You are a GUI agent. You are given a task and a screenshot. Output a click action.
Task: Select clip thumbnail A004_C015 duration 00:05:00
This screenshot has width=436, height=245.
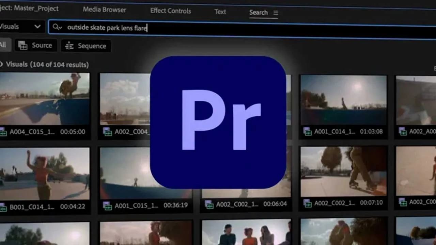(x=44, y=99)
